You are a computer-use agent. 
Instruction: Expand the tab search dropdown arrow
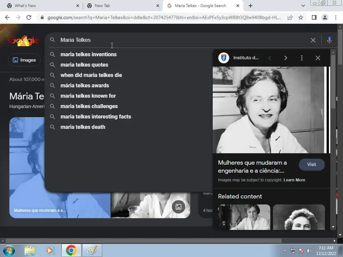pos(303,6)
